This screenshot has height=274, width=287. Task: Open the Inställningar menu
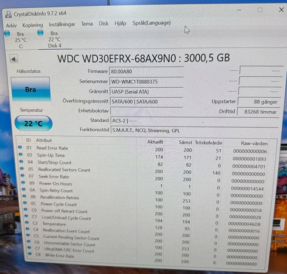(x=61, y=25)
